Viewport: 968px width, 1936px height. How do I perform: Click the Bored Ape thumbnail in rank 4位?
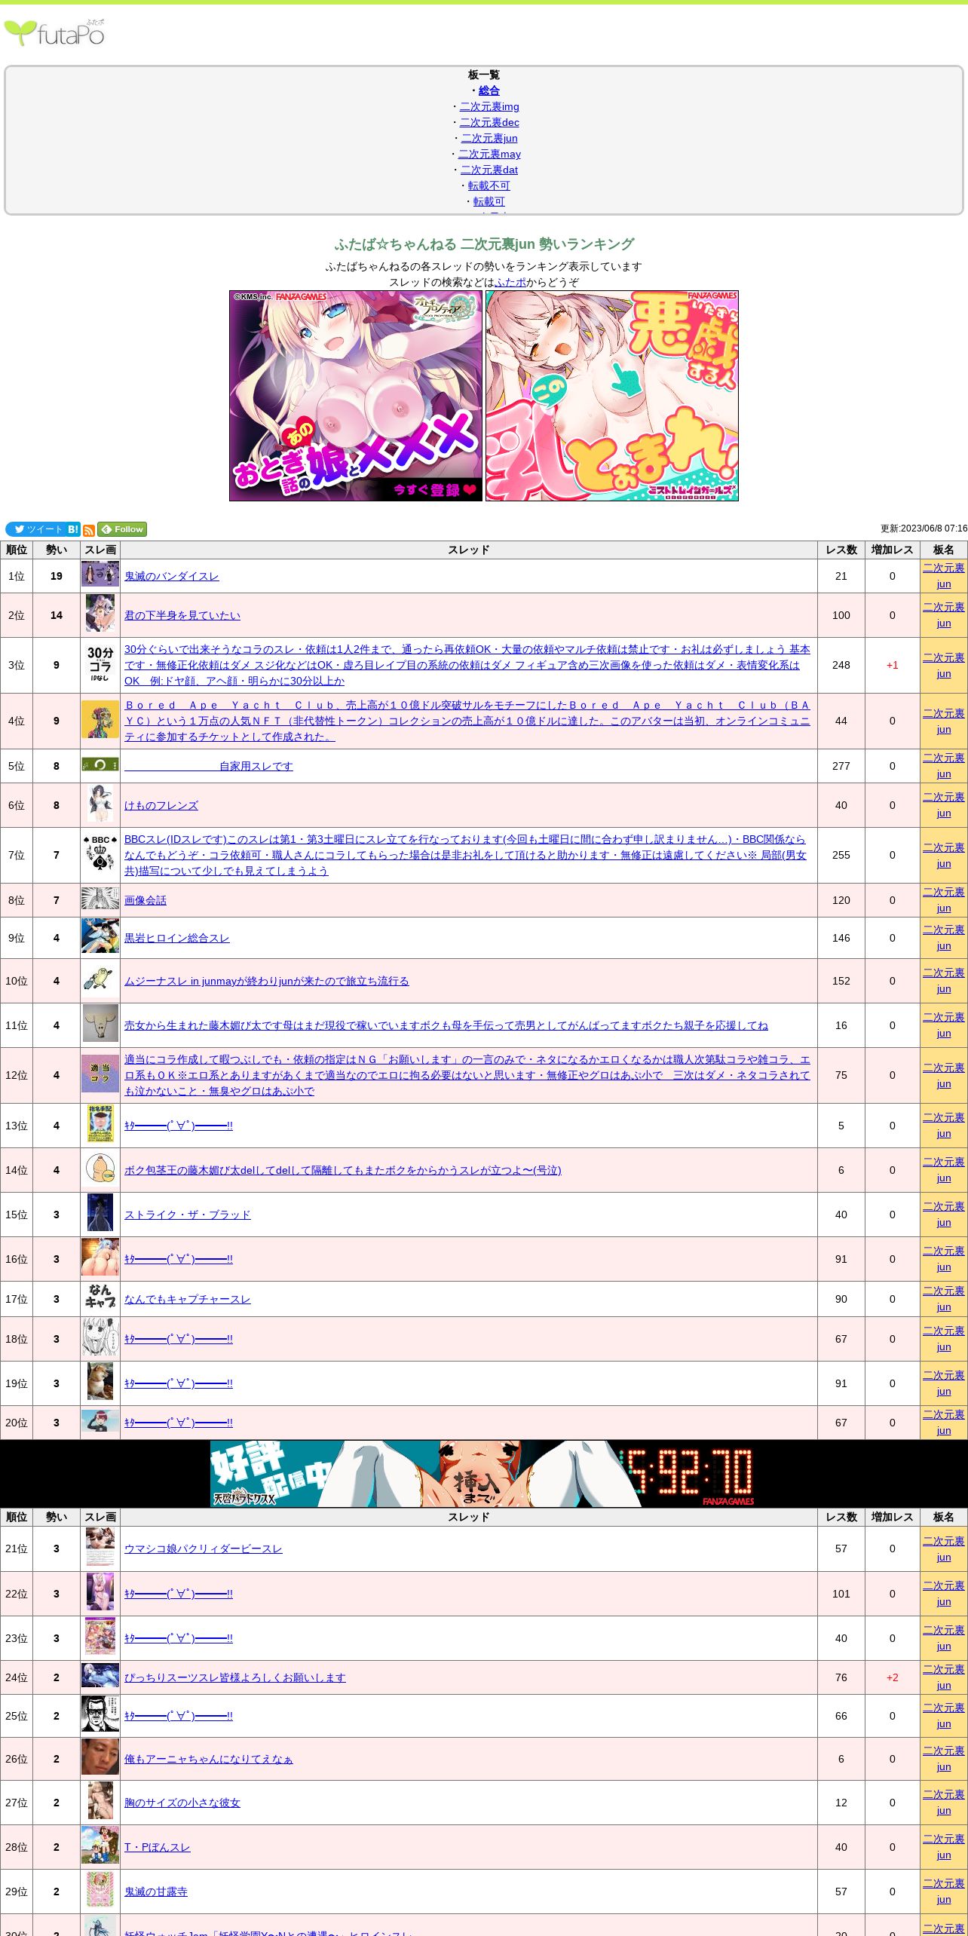[x=100, y=719]
